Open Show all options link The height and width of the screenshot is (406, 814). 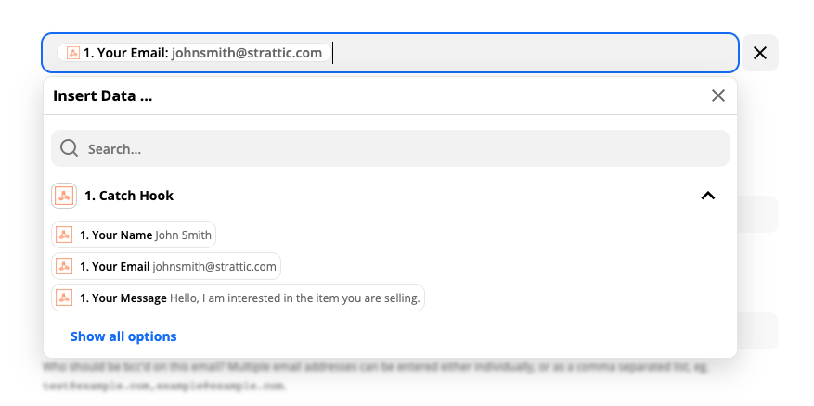123,336
